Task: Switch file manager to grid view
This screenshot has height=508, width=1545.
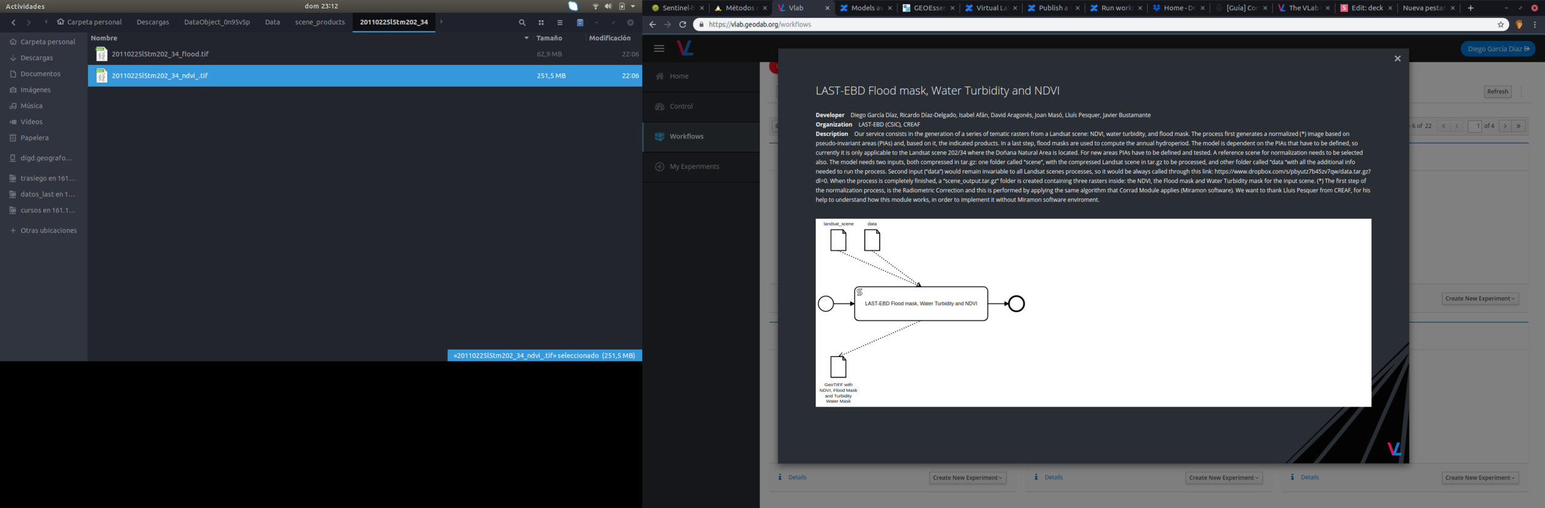Action: [541, 22]
